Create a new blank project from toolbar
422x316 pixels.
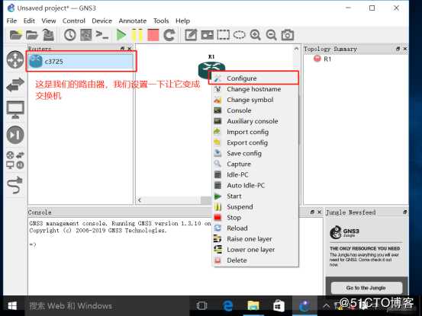click(x=15, y=35)
